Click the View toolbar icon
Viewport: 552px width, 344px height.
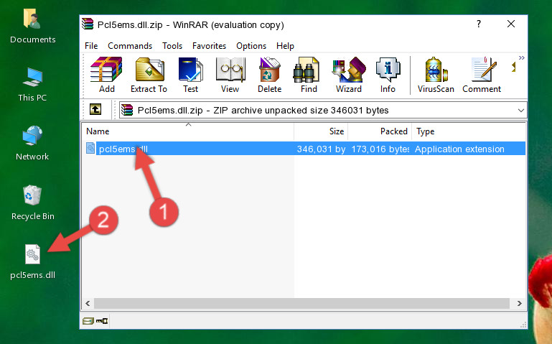pos(230,75)
